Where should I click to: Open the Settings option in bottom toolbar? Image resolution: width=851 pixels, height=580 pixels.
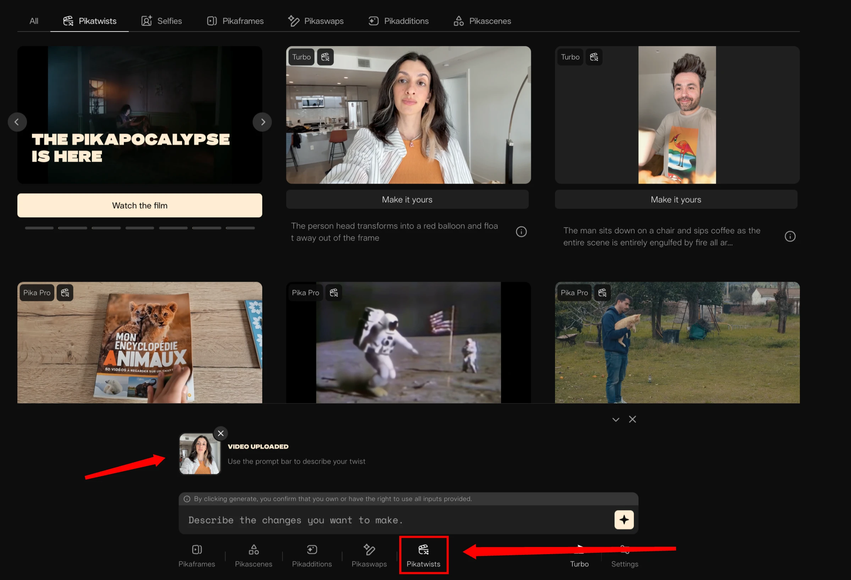coord(625,556)
